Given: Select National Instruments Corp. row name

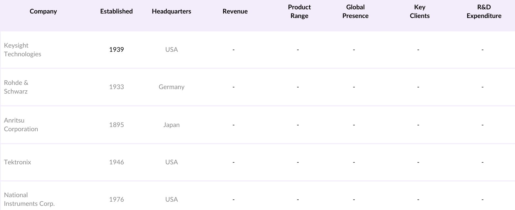Looking at the screenshot, I should coord(29,199).
